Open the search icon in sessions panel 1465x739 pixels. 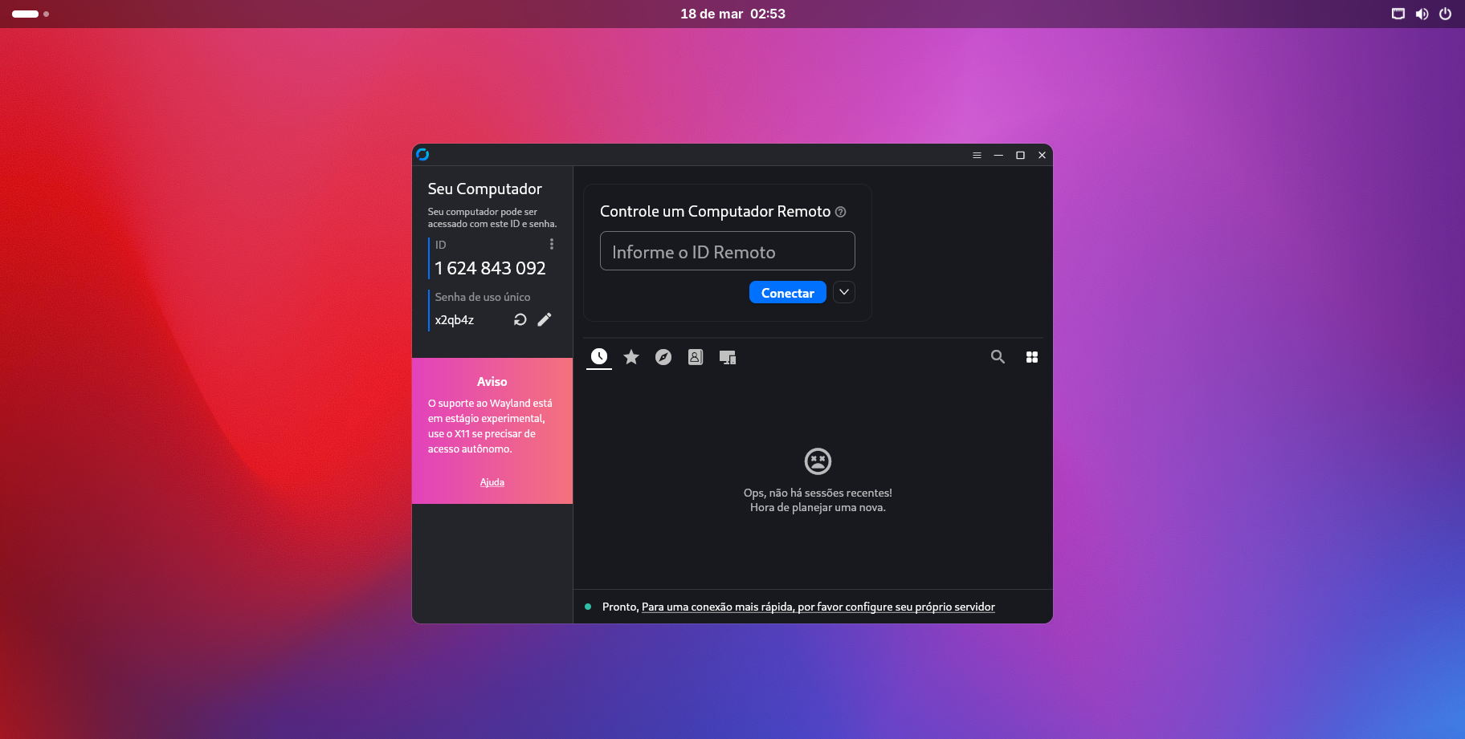coord(998,357)
